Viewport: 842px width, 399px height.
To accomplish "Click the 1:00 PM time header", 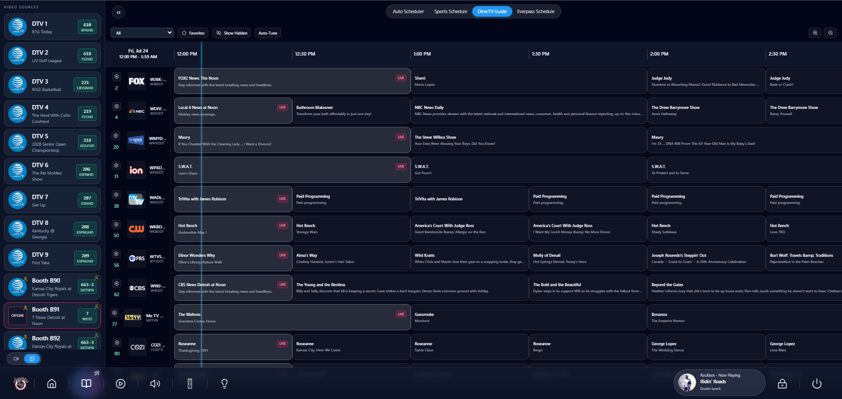I will (422, 54).
